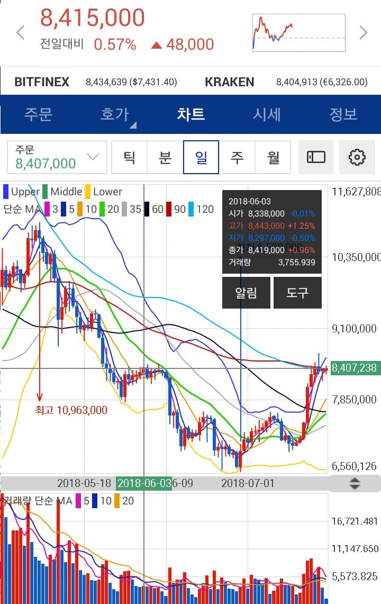Image resolution: width=381 pixels, height=604 pixels.
Task: Click the chart panel resize handle arrows
Action: [355, 483]
